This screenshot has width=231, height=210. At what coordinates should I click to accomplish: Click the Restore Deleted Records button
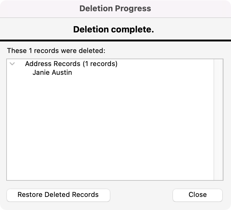coord(58,195)
